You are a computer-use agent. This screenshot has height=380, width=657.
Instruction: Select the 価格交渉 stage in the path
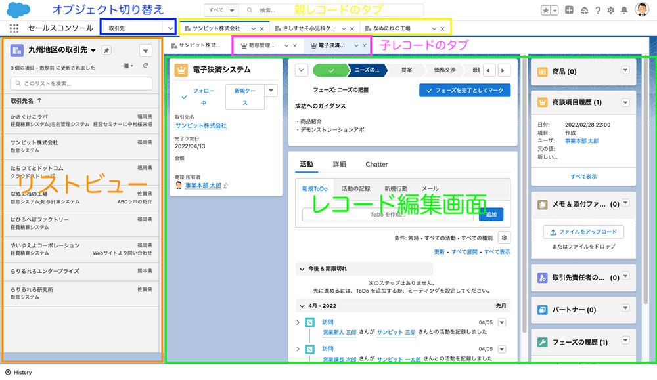pos(445,70)
